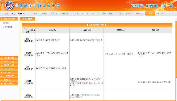This screenshot has width=177, height=101.
Task: Open the second sub-link under the top sidebar section
Action: [8, 27]
